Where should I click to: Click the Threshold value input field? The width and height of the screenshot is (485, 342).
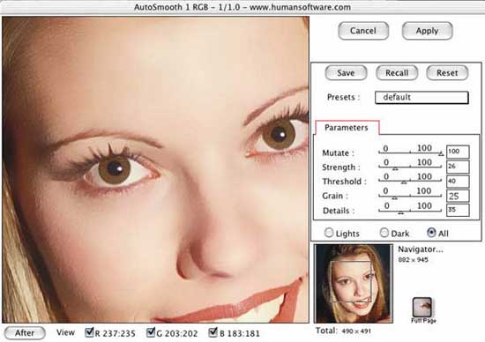(458, 181)
